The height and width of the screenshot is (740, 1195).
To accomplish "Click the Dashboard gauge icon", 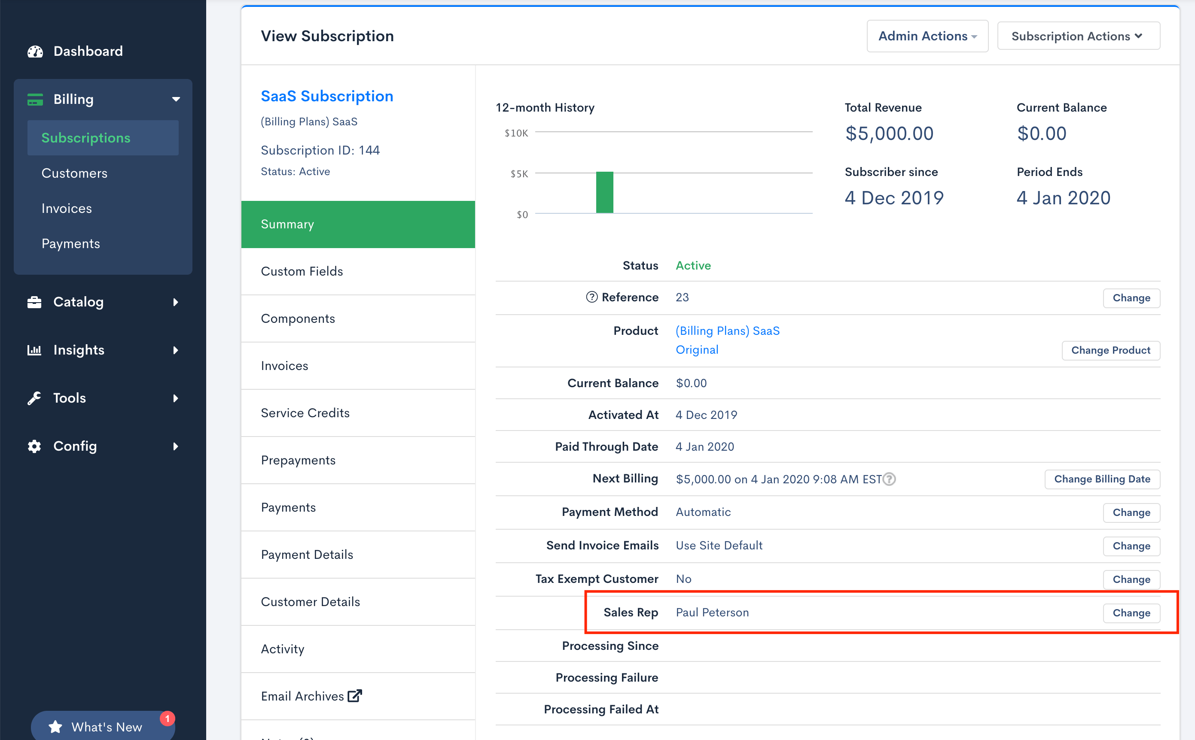I will point(35,52).
